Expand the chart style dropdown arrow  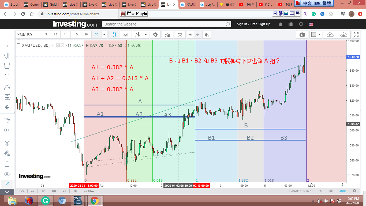point(145,35)
